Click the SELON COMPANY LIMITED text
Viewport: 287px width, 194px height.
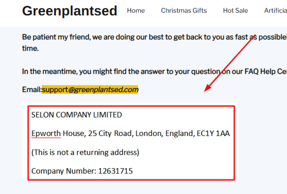77,115
